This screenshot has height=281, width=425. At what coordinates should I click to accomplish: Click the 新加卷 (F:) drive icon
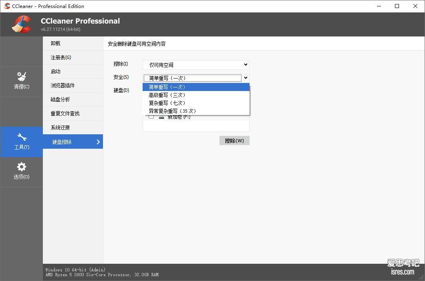tap(161, 117)
